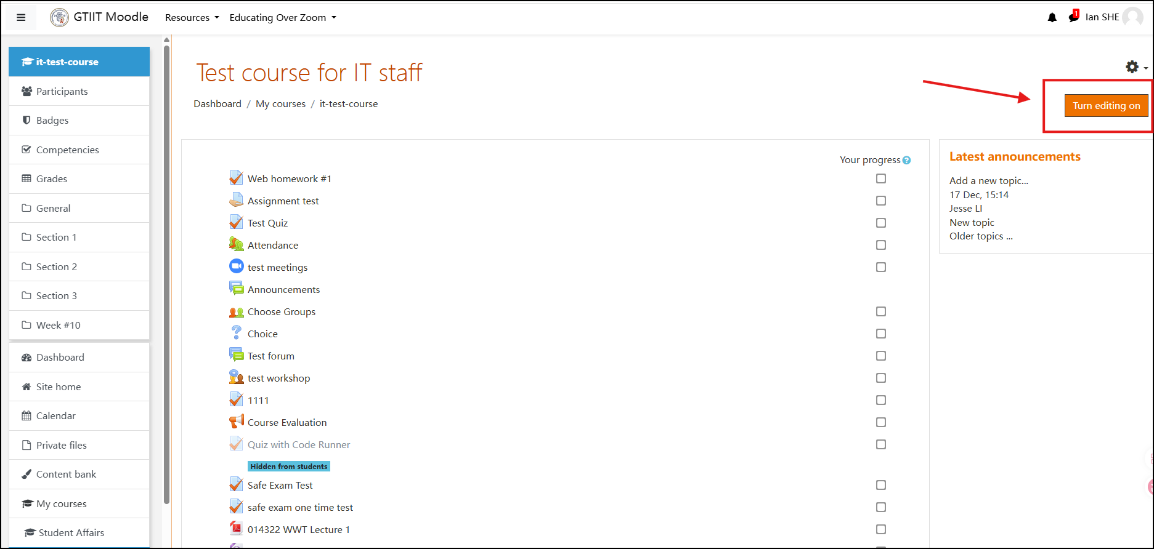Screen dimensions: 1154x549
Task: Click the megaphone icon for Course Evaluation
Action: [x=236, y=422]
